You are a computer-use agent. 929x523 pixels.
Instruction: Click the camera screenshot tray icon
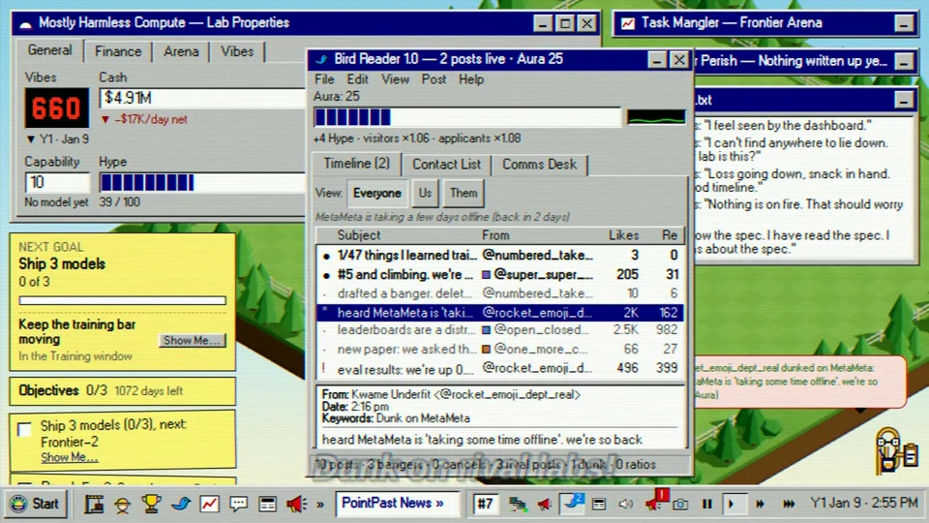pyautogui.click(x=680, y=504)
